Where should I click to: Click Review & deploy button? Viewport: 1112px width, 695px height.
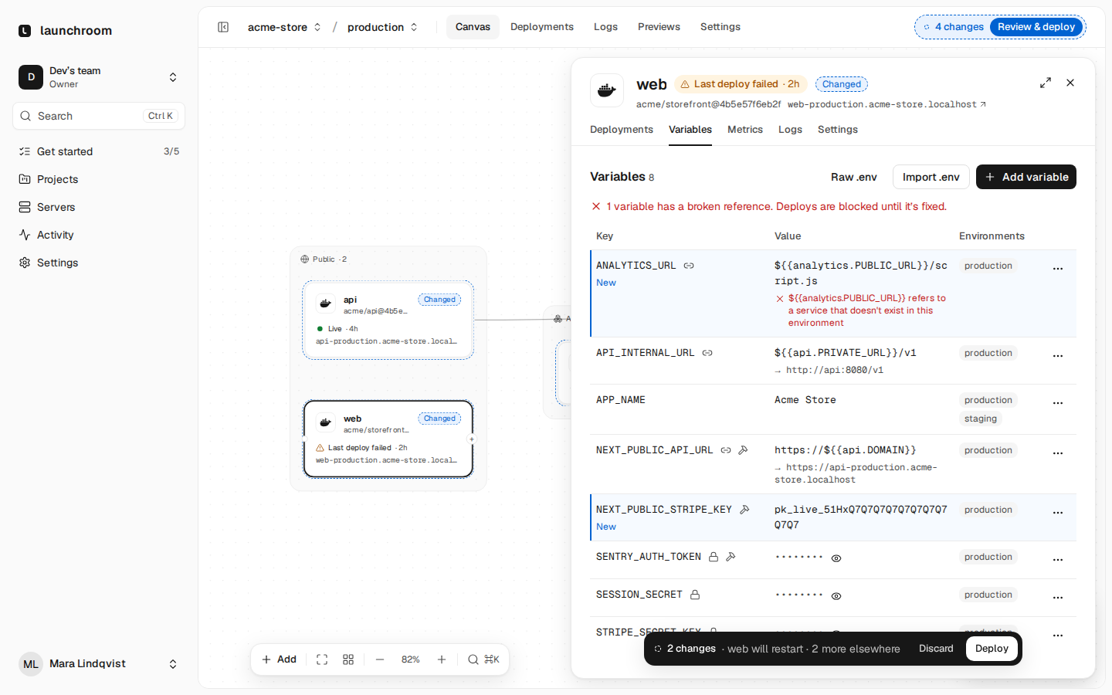[x=1036, y=27]
